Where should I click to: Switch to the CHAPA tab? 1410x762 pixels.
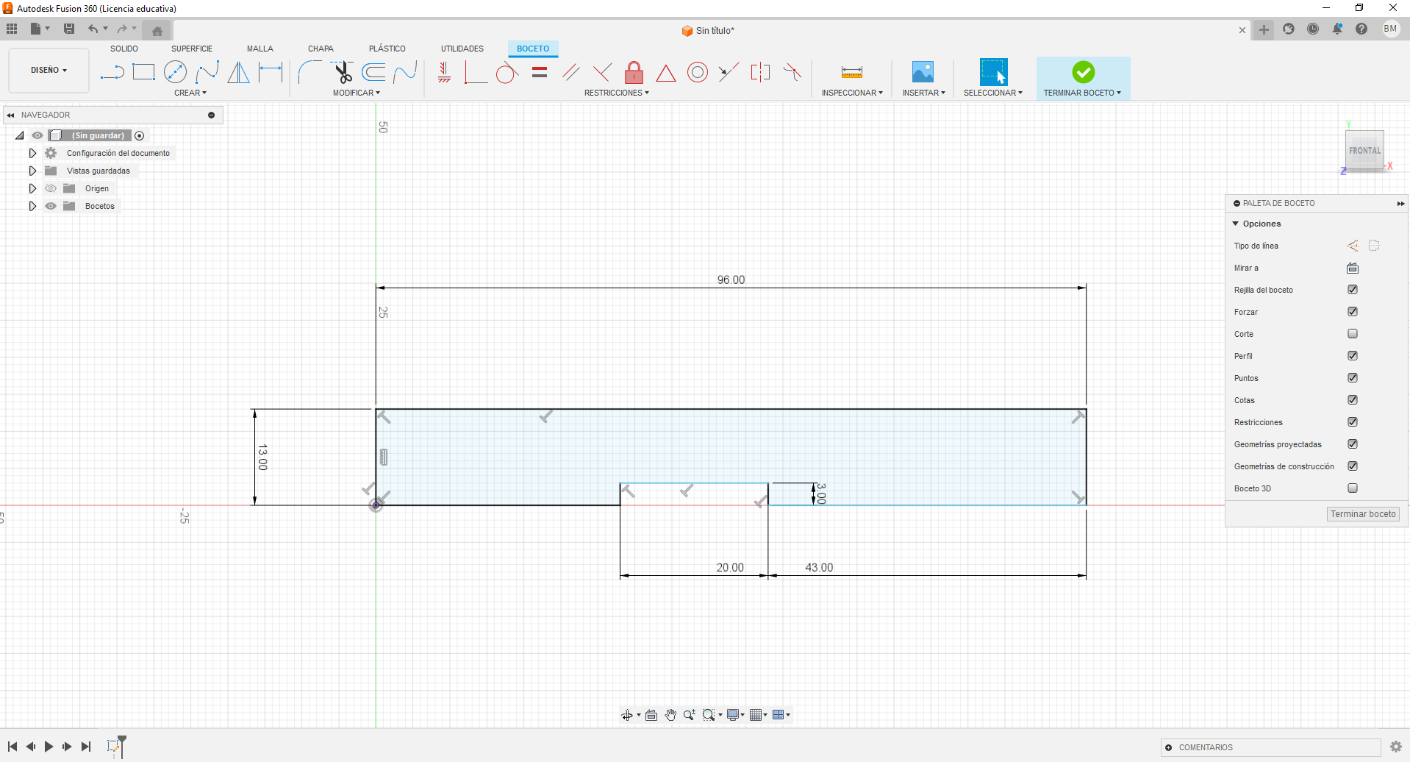click(x=321, y=49)
